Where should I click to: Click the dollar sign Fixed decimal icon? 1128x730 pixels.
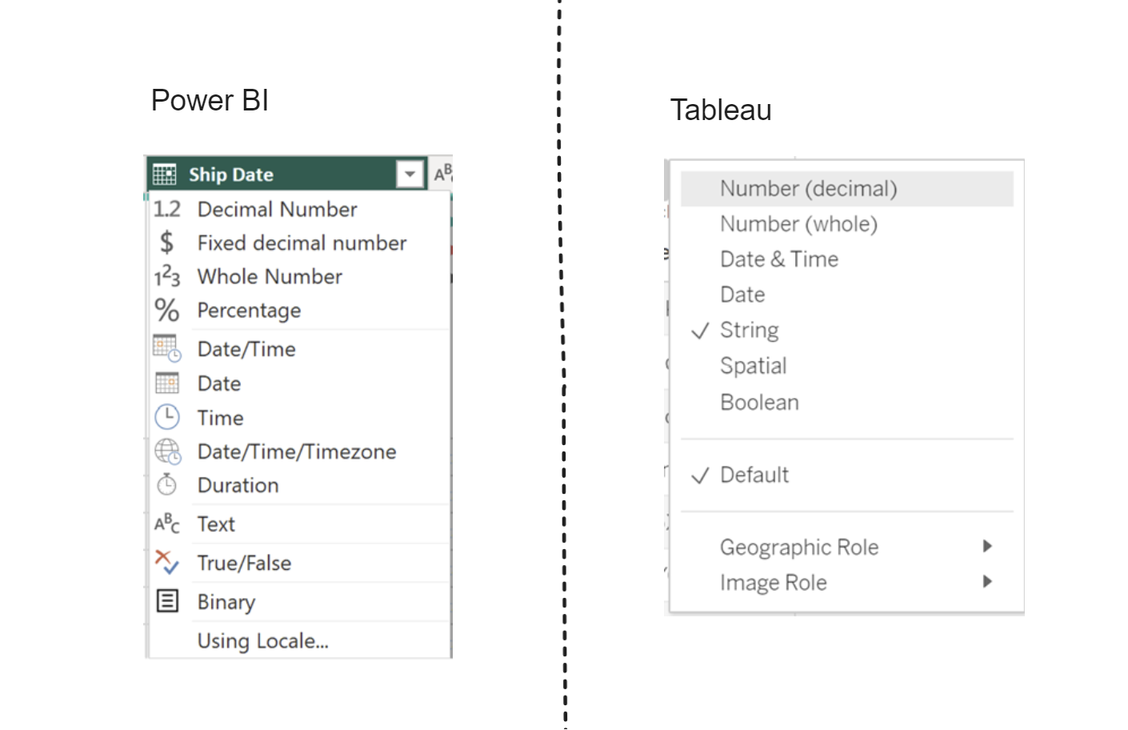point(166,242)
